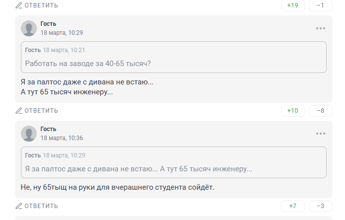Click Гость author name on 10:29 comment
The image size is (345, 220).
click(48, 24)
